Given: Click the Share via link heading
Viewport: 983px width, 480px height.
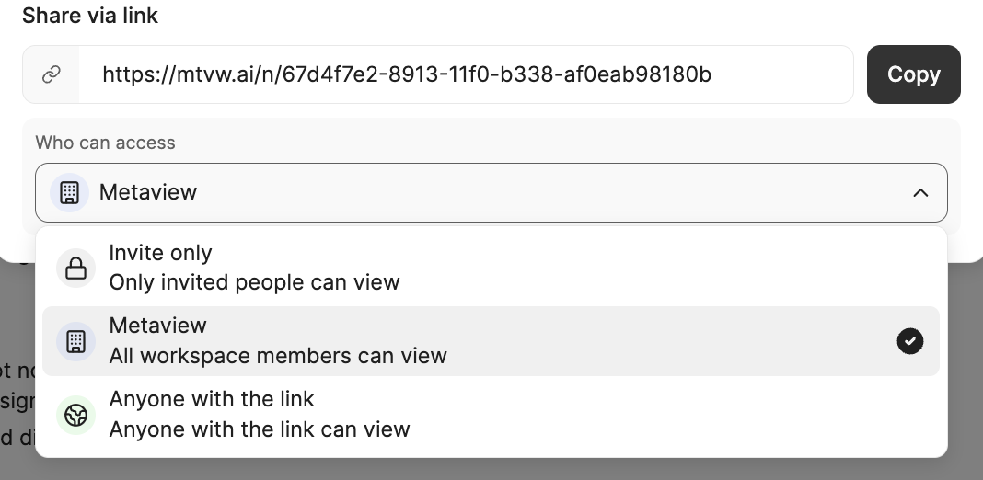Looking at the screenshot, I should point(90,16).
